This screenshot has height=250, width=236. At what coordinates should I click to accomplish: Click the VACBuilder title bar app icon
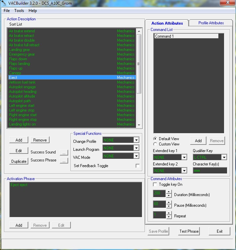[x=4, y=3]
